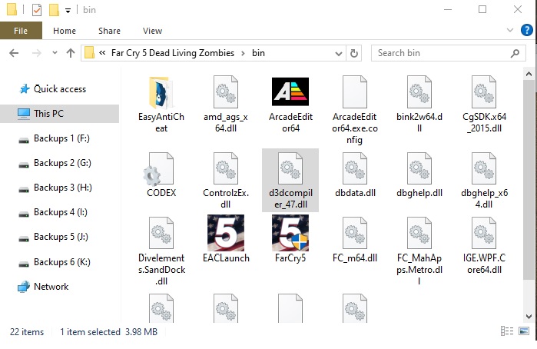537x349 pixels.
Task: Click the d3dcompiler_47.dll file
Action: pyautogui.click(x=290, y=181)
